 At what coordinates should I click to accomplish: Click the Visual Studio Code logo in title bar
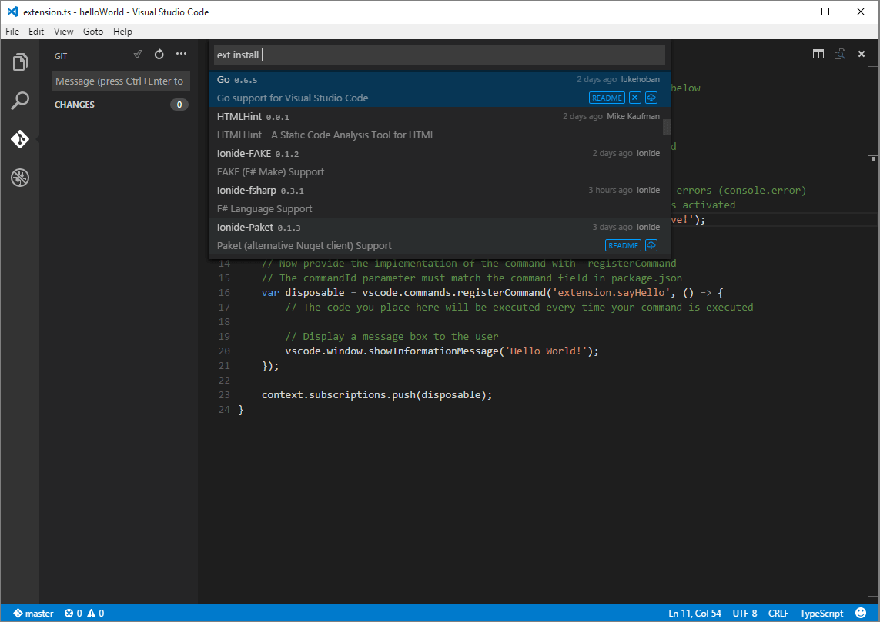pyautogui.click(x=12, y=12)
